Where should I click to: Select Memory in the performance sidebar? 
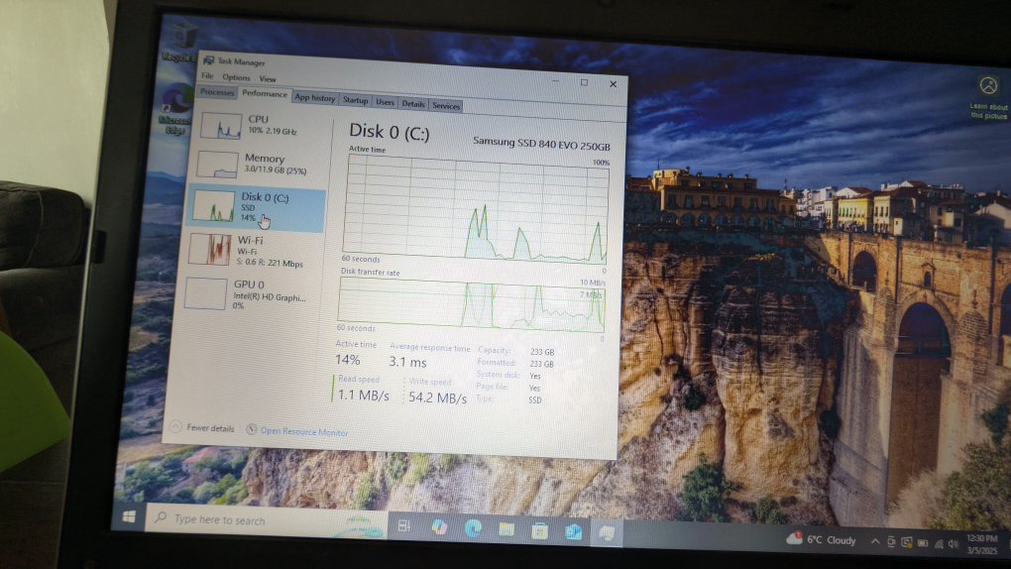[x=260, y=164]
